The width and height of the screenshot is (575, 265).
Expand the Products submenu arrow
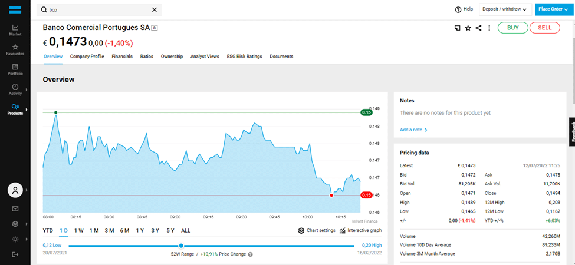point(27,110)
